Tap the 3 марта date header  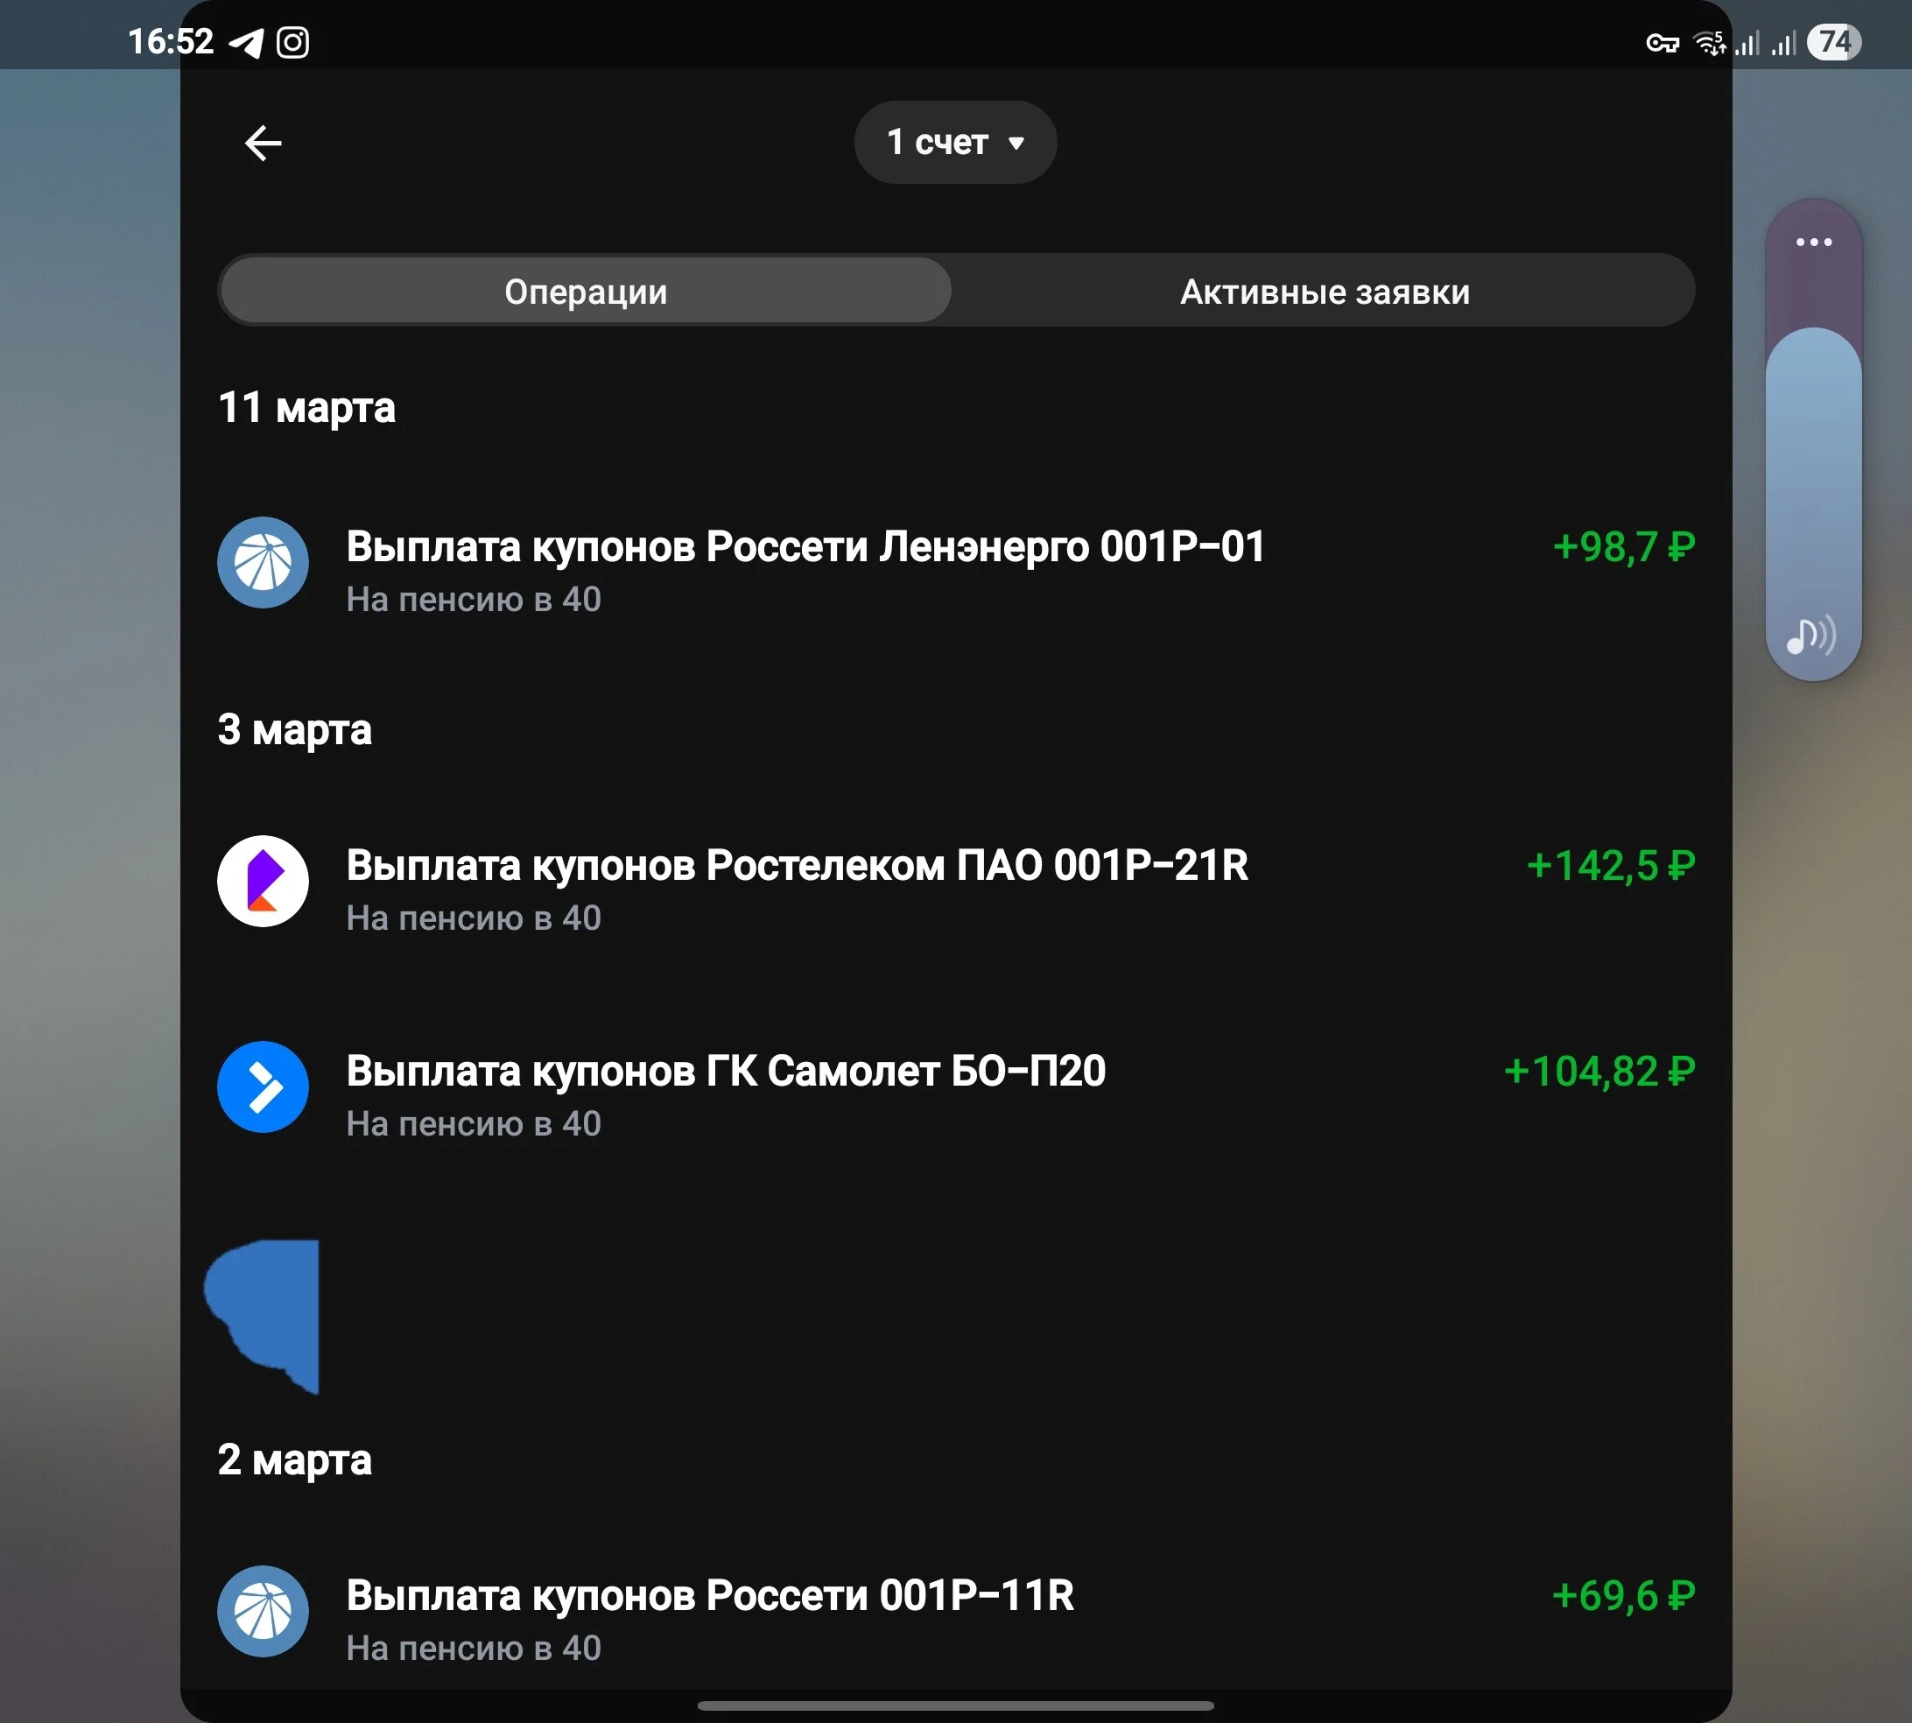(294, 730)
